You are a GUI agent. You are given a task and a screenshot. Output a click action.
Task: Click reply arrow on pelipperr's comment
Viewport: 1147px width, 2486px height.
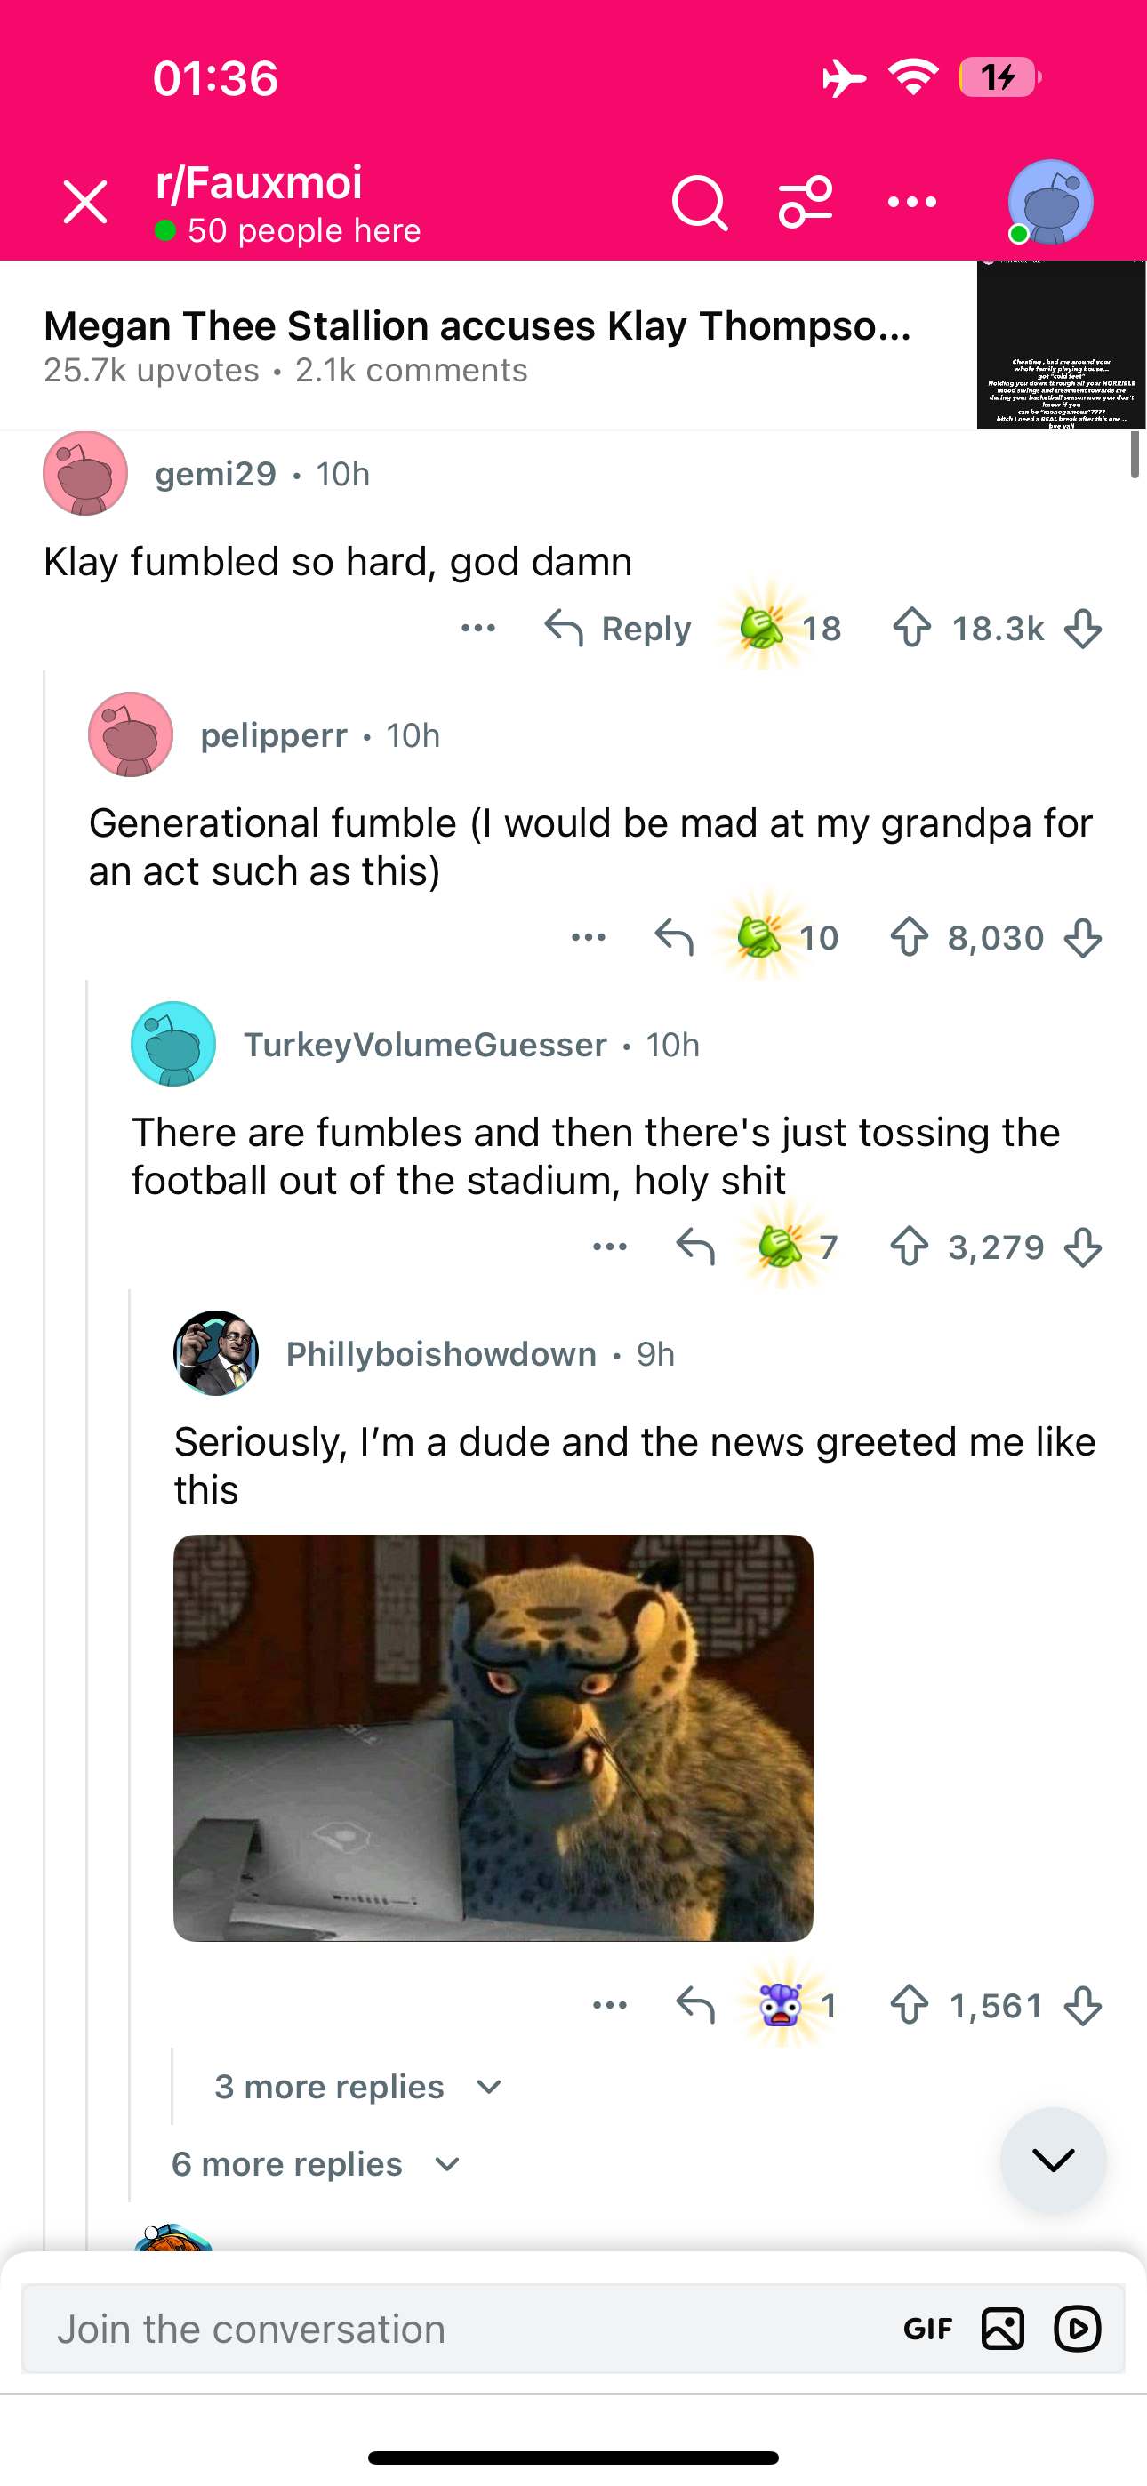coord(674,937)
